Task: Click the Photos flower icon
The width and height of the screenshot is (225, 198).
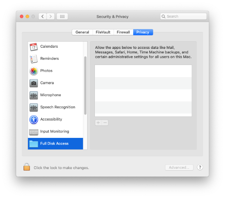Action: pyautogui.click(x=34, y=71)
